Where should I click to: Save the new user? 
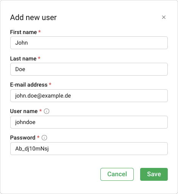pyautogui.click(x=154, y=174)
